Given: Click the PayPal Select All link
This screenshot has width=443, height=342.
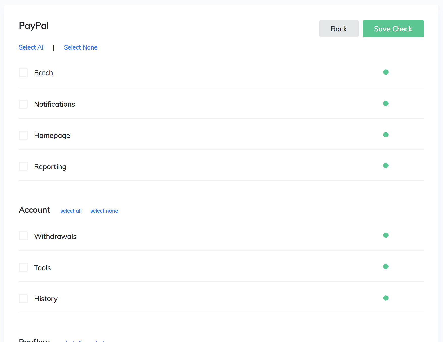Looking at the screenshot, I should tap(32, 47).
